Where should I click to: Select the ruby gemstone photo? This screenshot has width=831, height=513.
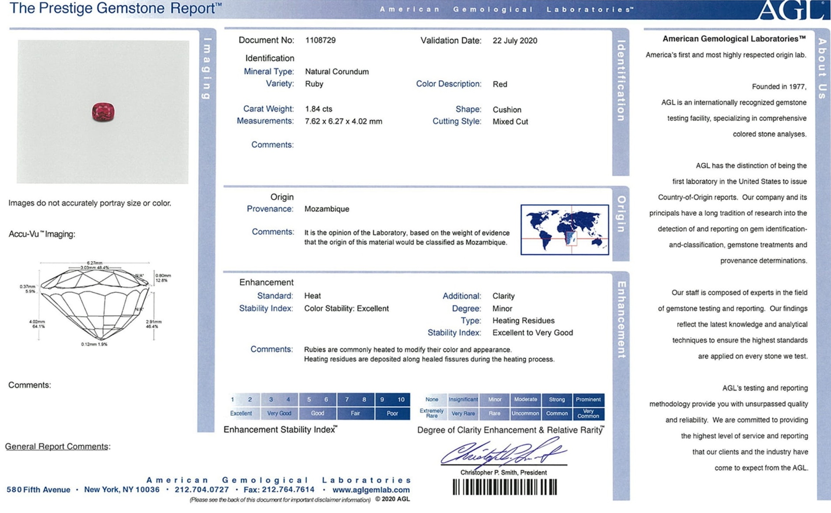[103, 112]
